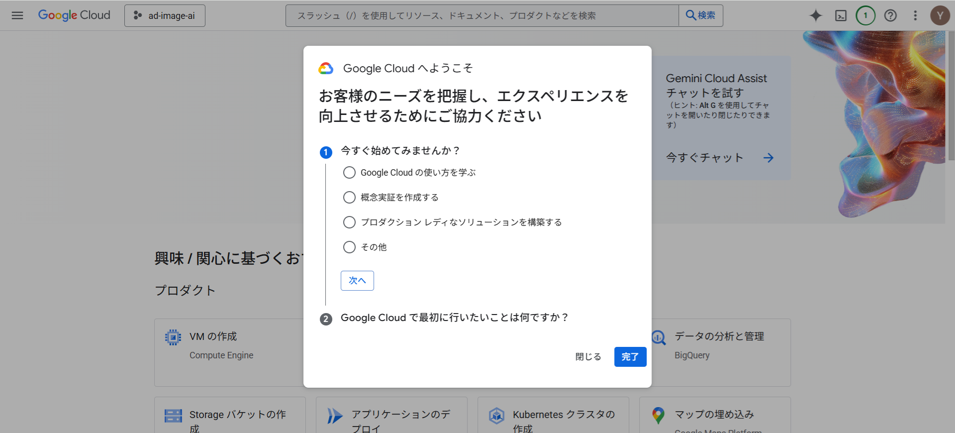The height and width of the screenshot is (433, 955).
Task: Choose 'プロダクション レディなソリューション' radio option
Action: (x=350, y=222)
